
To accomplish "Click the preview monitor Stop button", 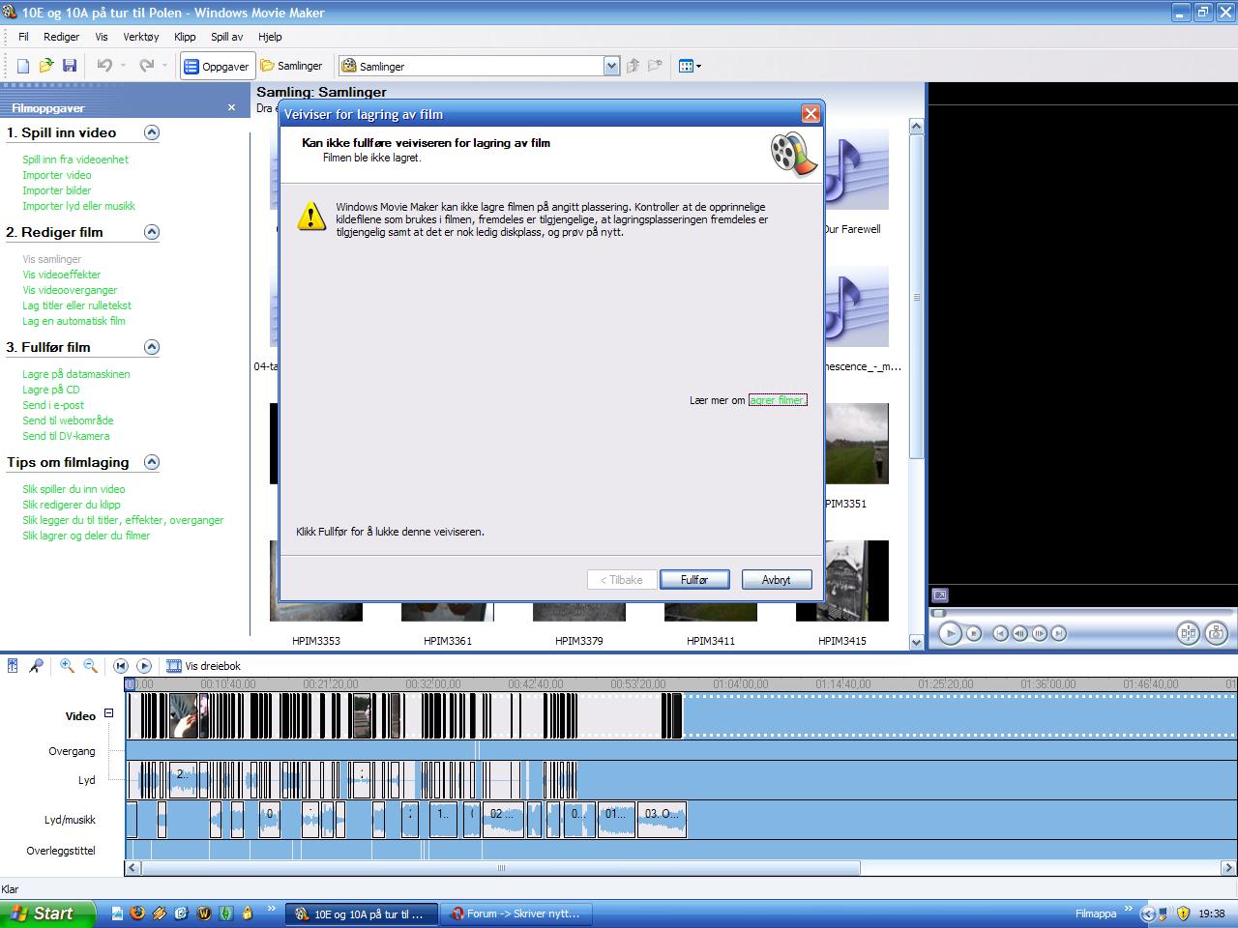I will point(974,633).
